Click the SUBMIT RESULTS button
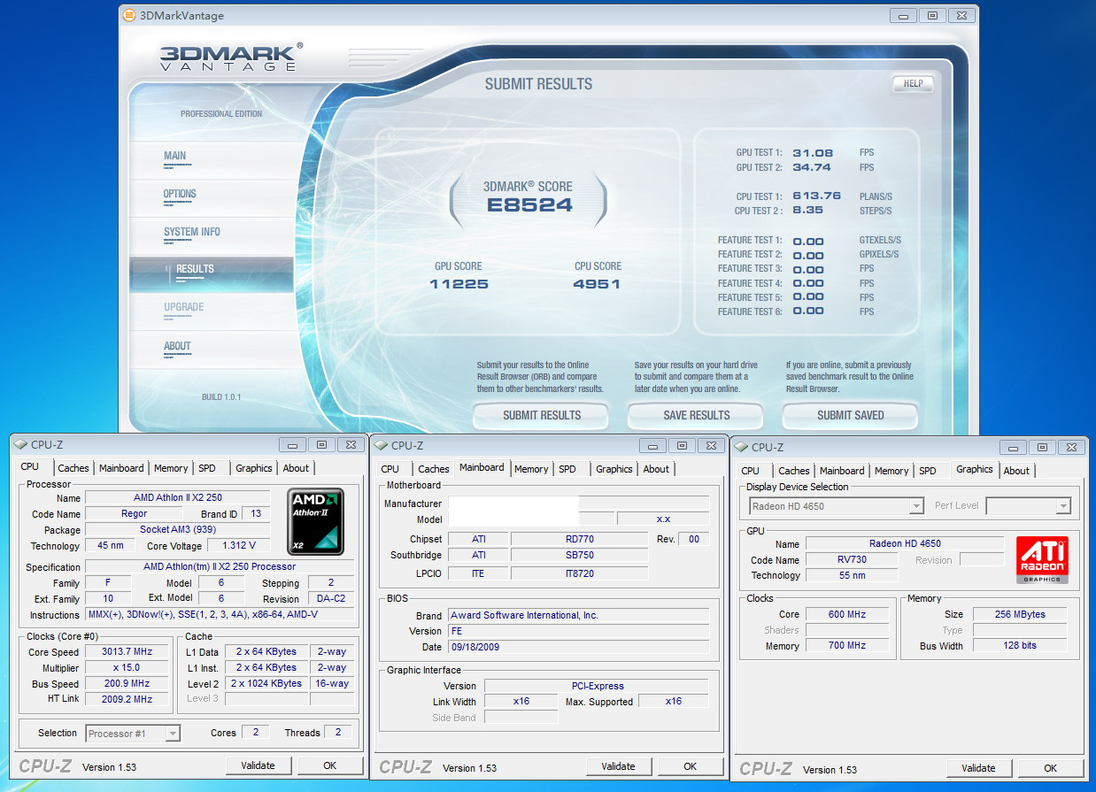The height and width of the screenshot is (792, 1096). click(x=541, y=415)
